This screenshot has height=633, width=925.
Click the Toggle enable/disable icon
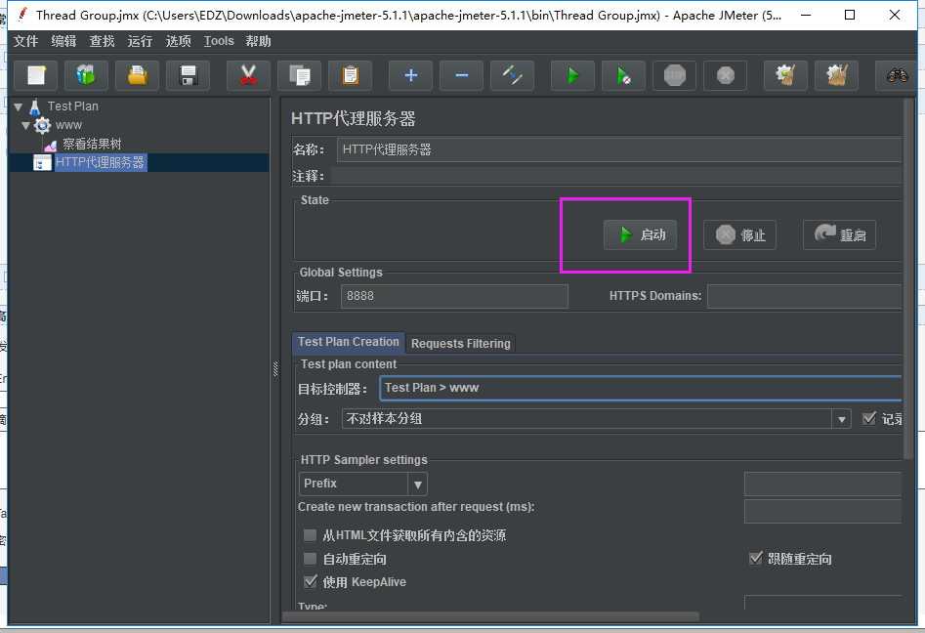[x=513, y=75]
